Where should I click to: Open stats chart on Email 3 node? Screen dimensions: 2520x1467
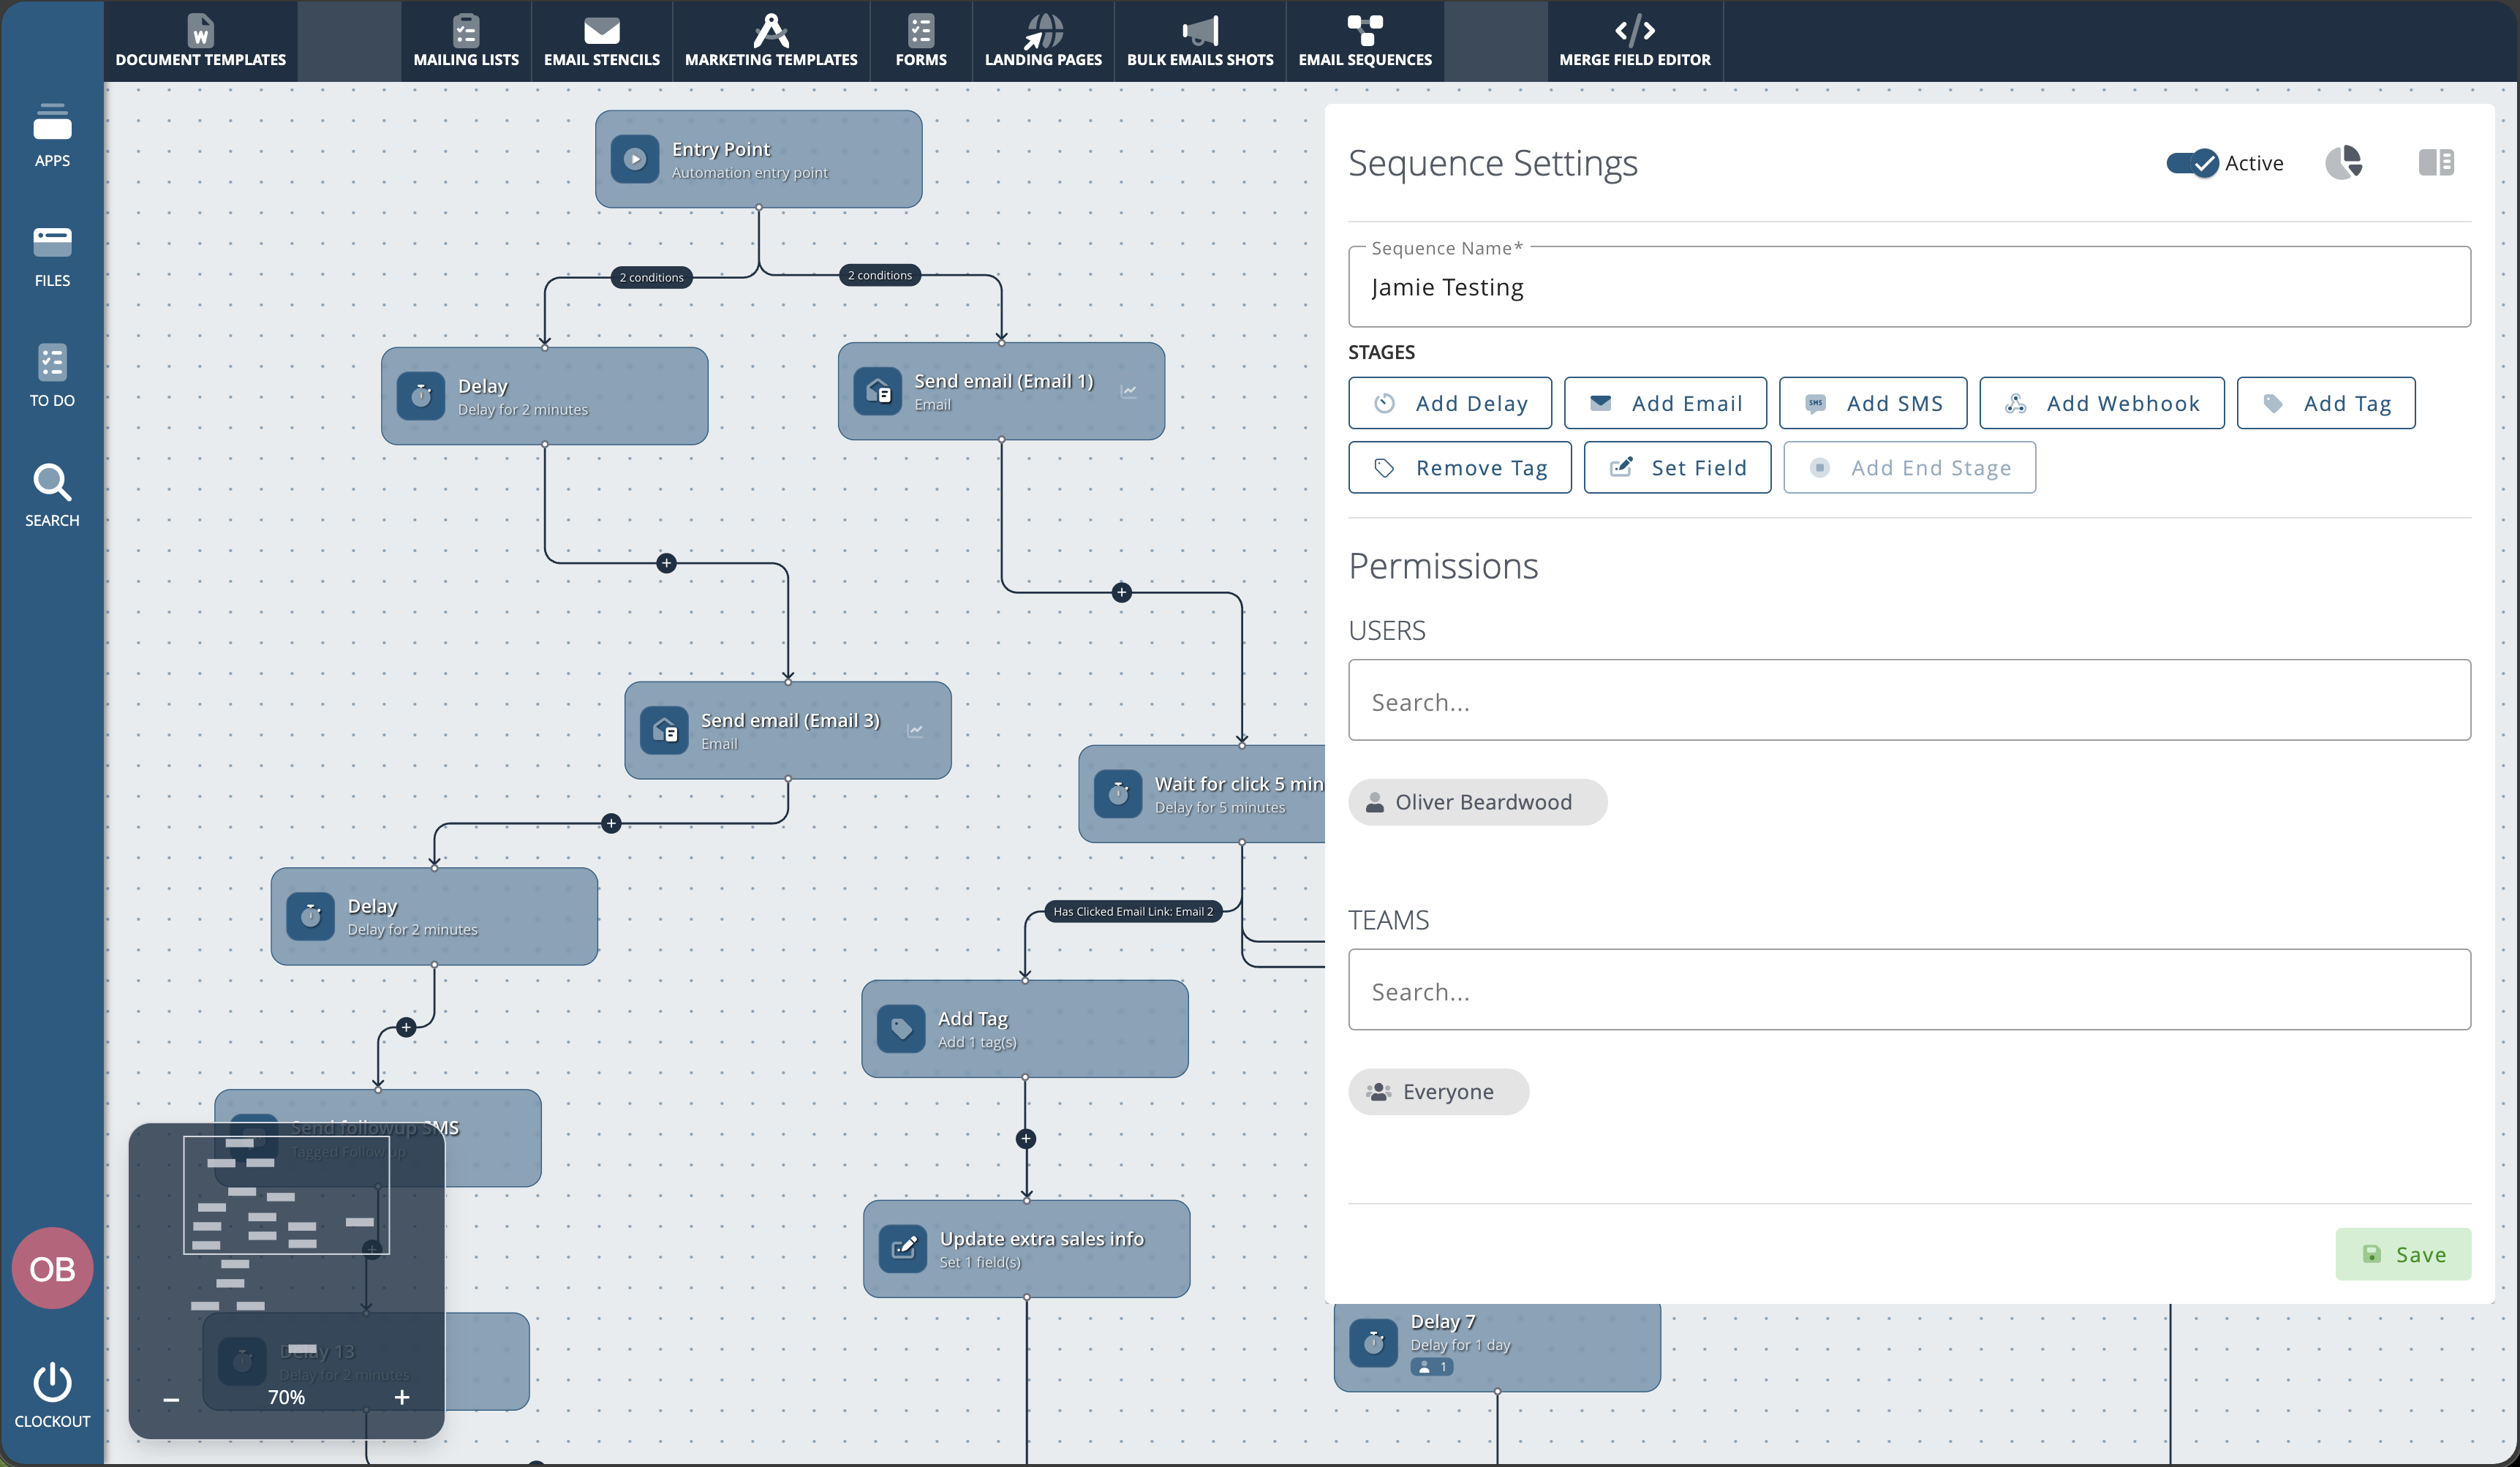[915, 731]
